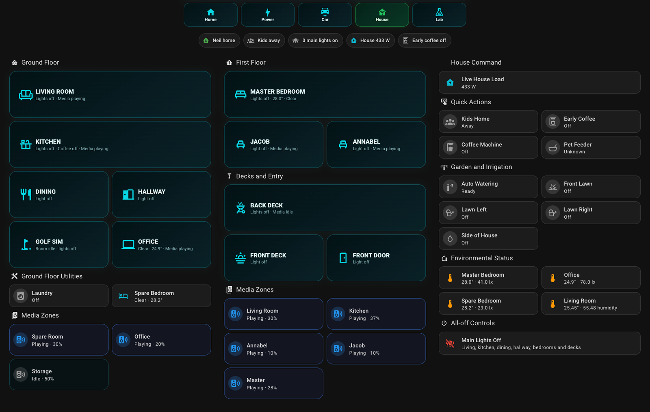Toggle the Laundry washing machine icon
This screenshot has height=412, width=650.
click(x=21, y=296)
